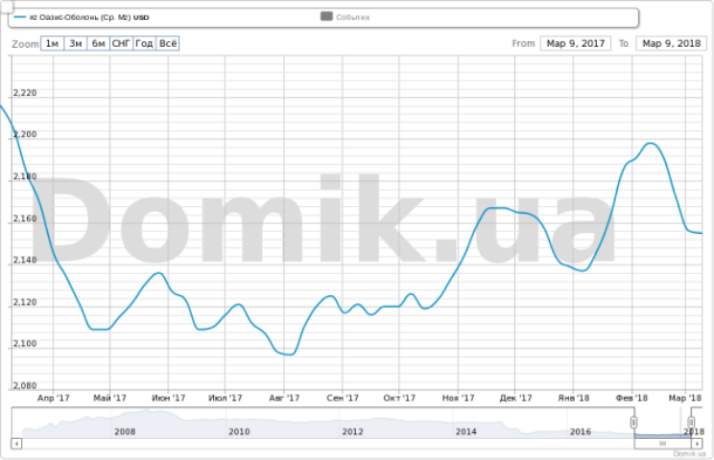Open the Domik.ua credits link
This screenshot has width=714, height=460.
click(x=689, y=453)
